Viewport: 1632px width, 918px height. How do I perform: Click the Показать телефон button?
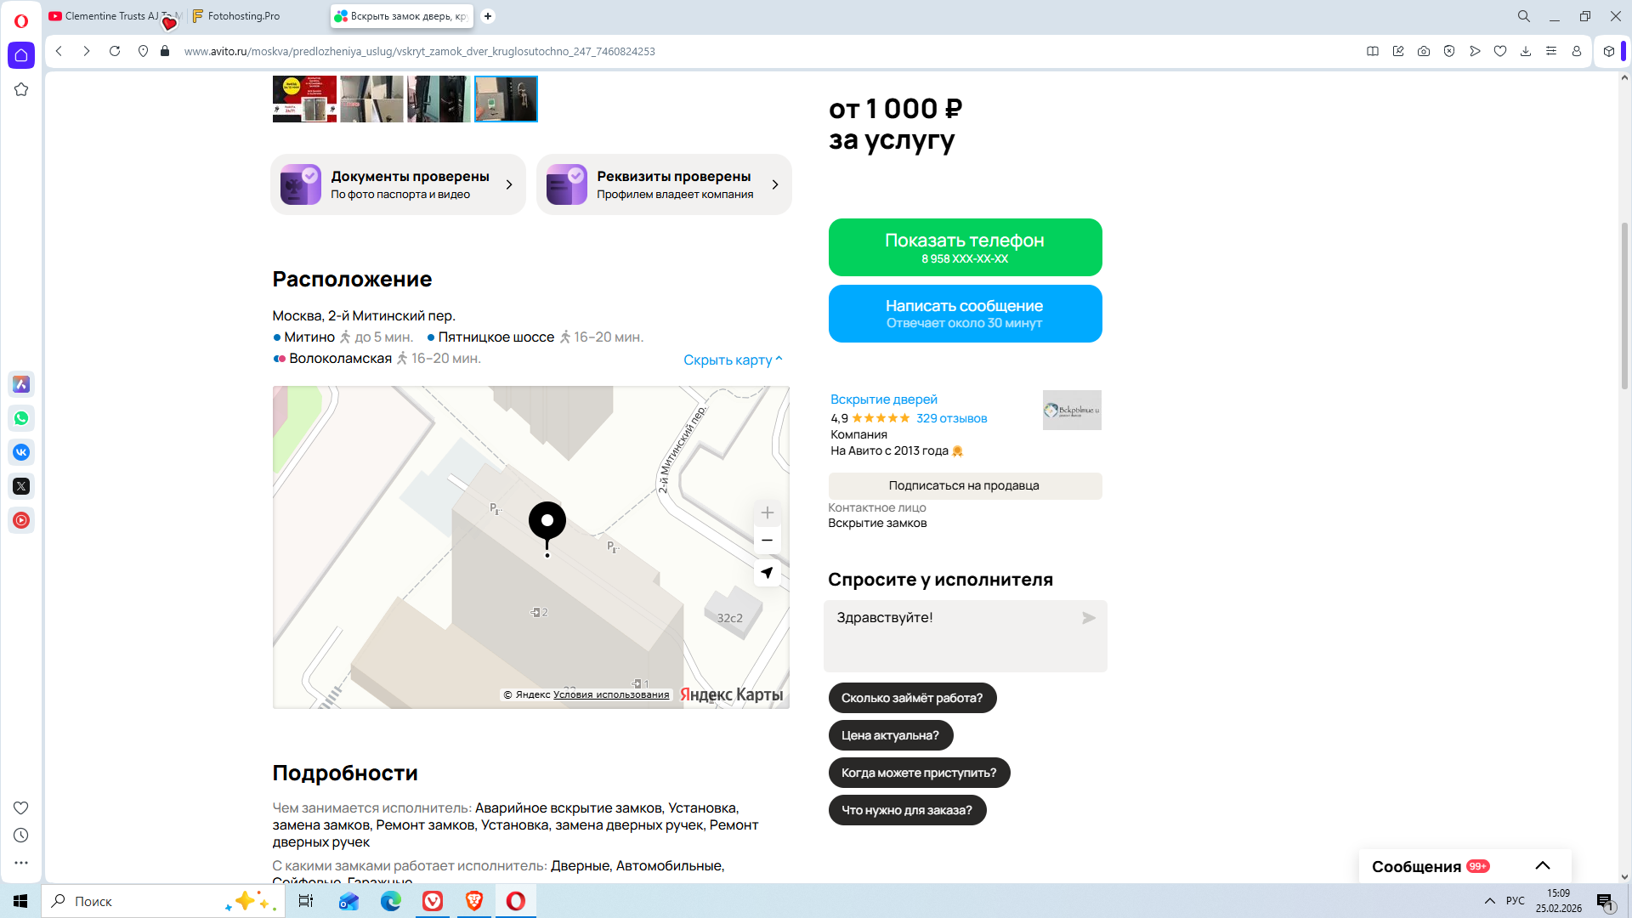pyautogui.click(x=965, y=247)
